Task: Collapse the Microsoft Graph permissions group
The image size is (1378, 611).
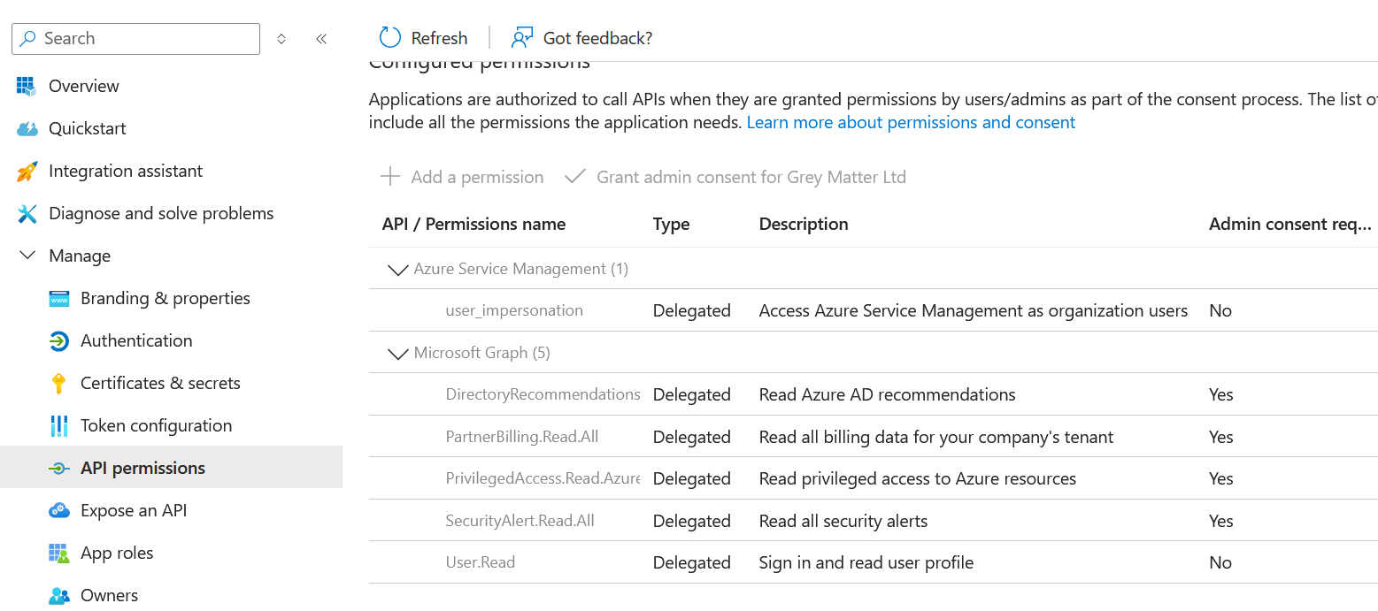Action: [x=397, y=352]
